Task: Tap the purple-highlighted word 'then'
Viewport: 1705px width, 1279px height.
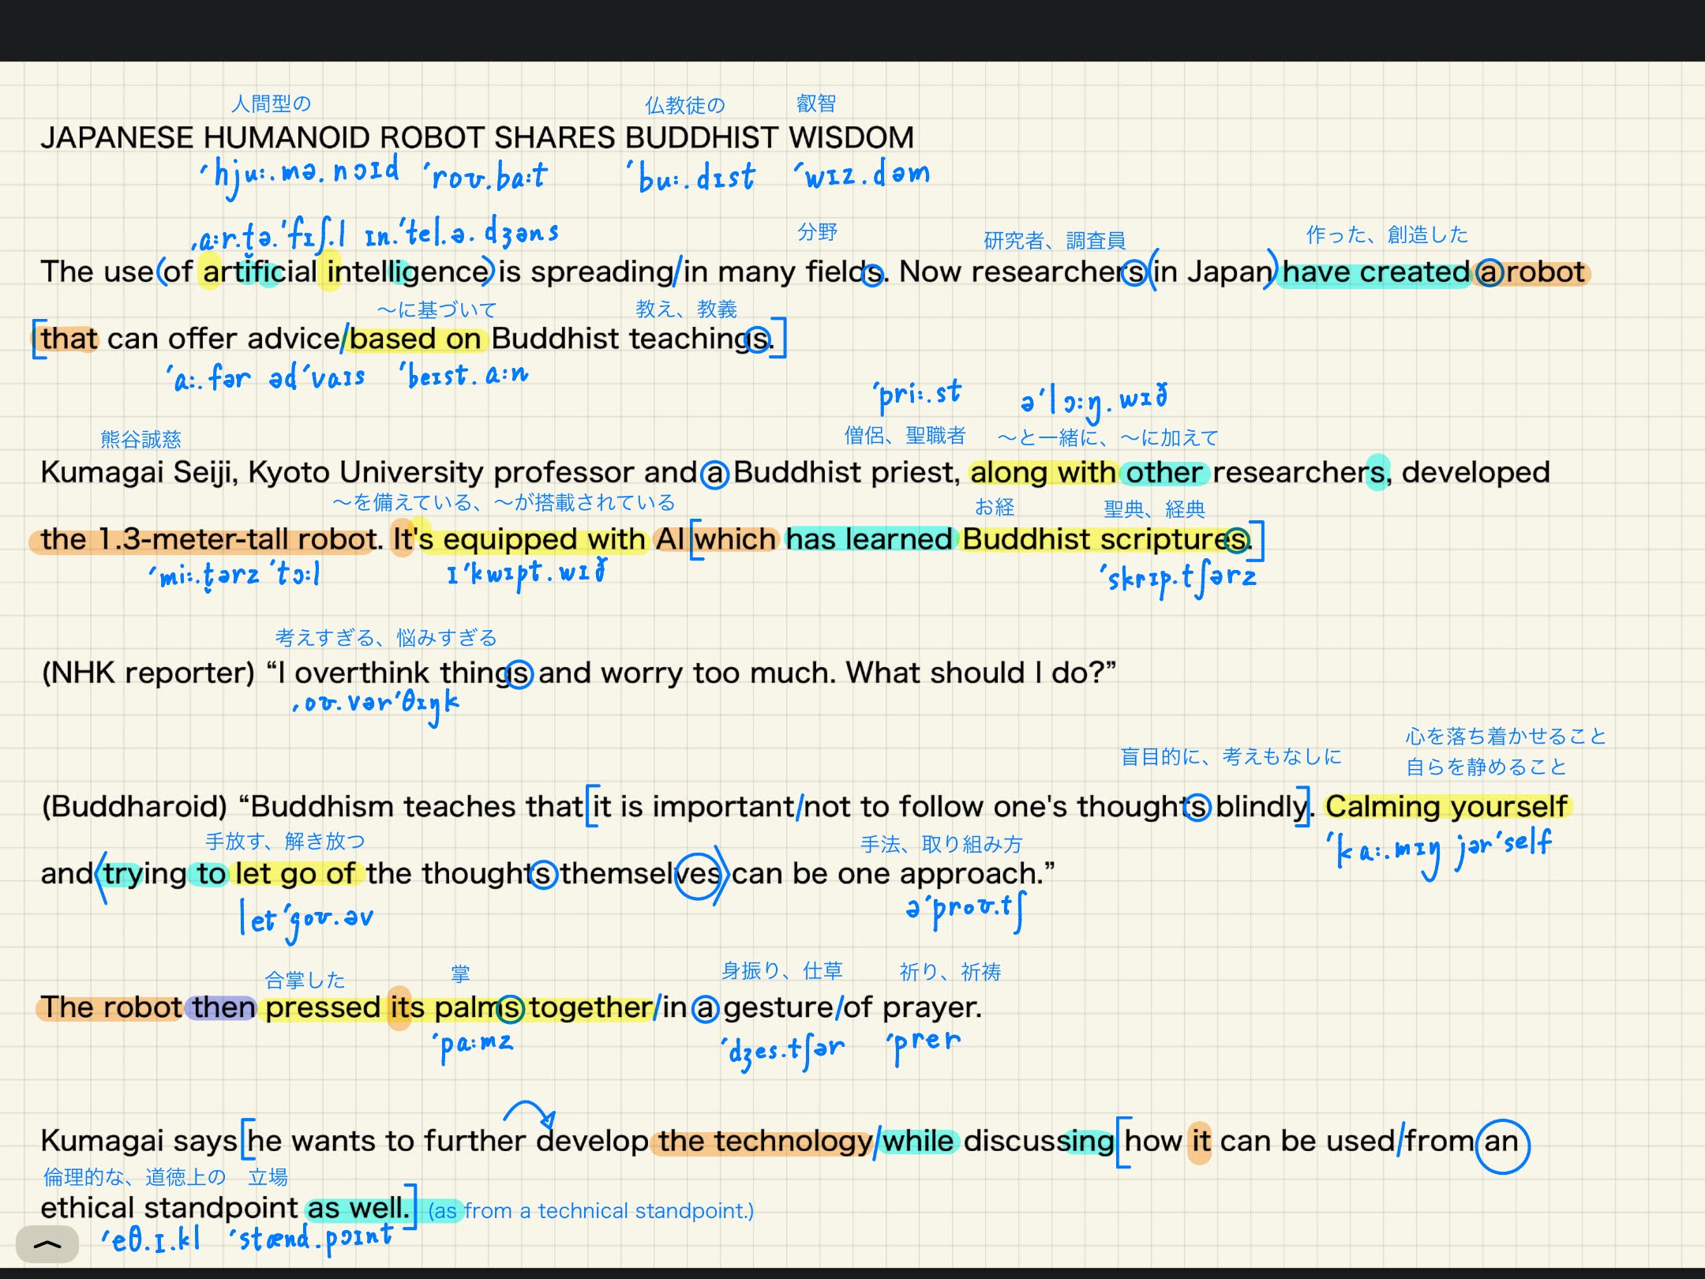Action: point(223,1008)
